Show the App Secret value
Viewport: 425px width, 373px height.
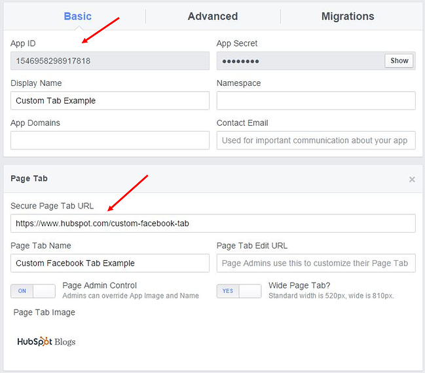[399, 61]
